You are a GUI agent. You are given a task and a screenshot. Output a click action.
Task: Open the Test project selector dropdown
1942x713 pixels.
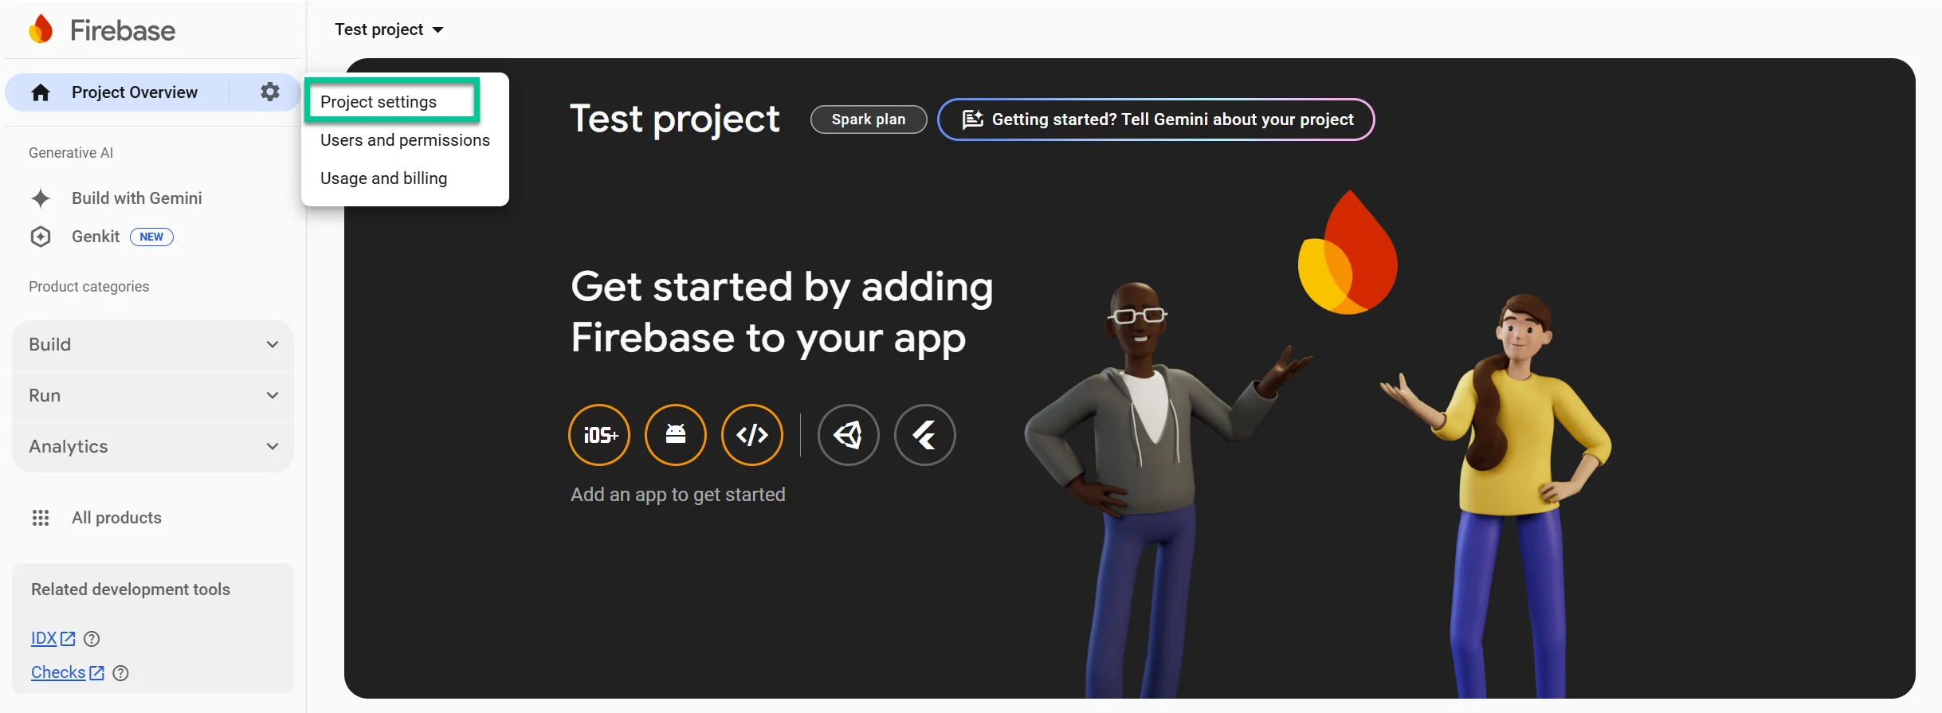pos(389,29)
